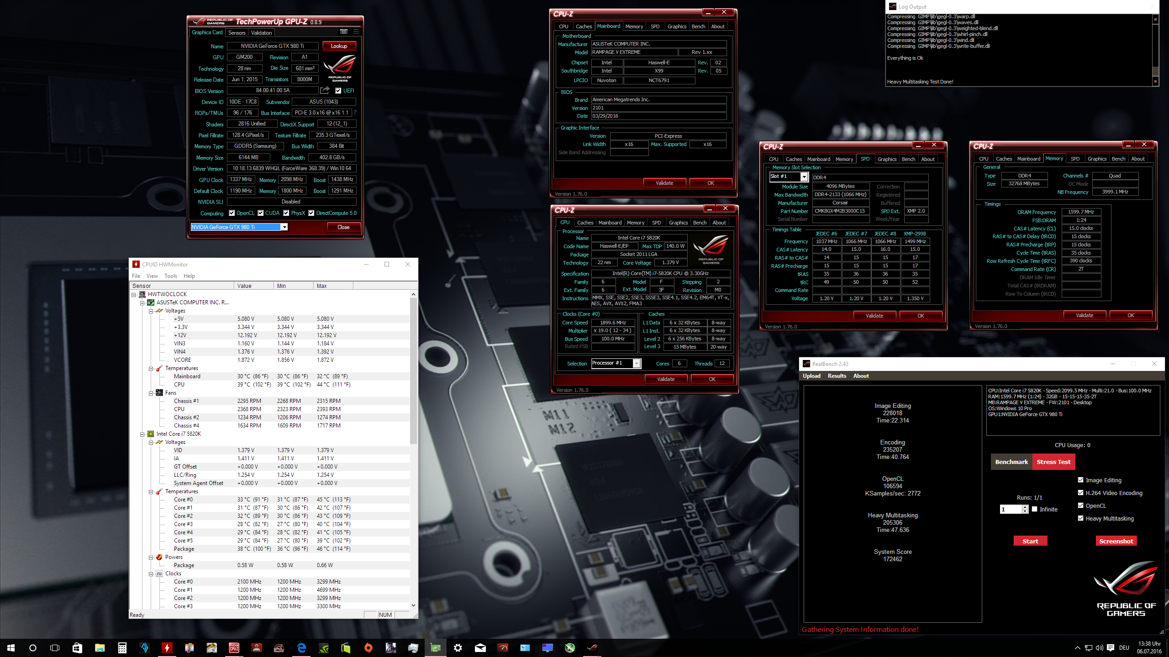
Task: Click the Value column header in HWMonitor
Action: 254,286
